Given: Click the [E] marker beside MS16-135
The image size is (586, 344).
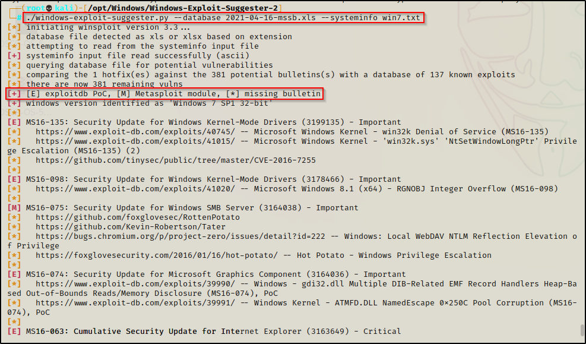Looking at the screenshot, I should (x=14, y=122).
